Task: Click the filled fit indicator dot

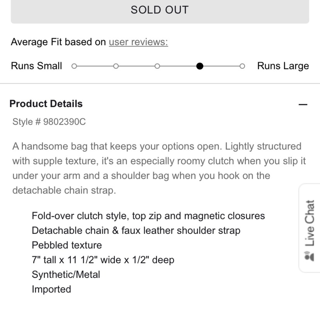Action: [x=200, y=66]
